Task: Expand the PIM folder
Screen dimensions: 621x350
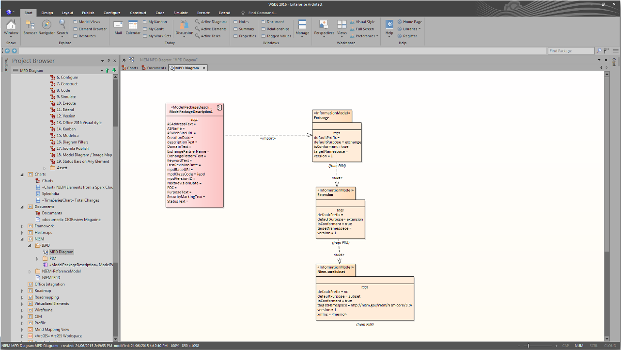Action: point(37,258)
